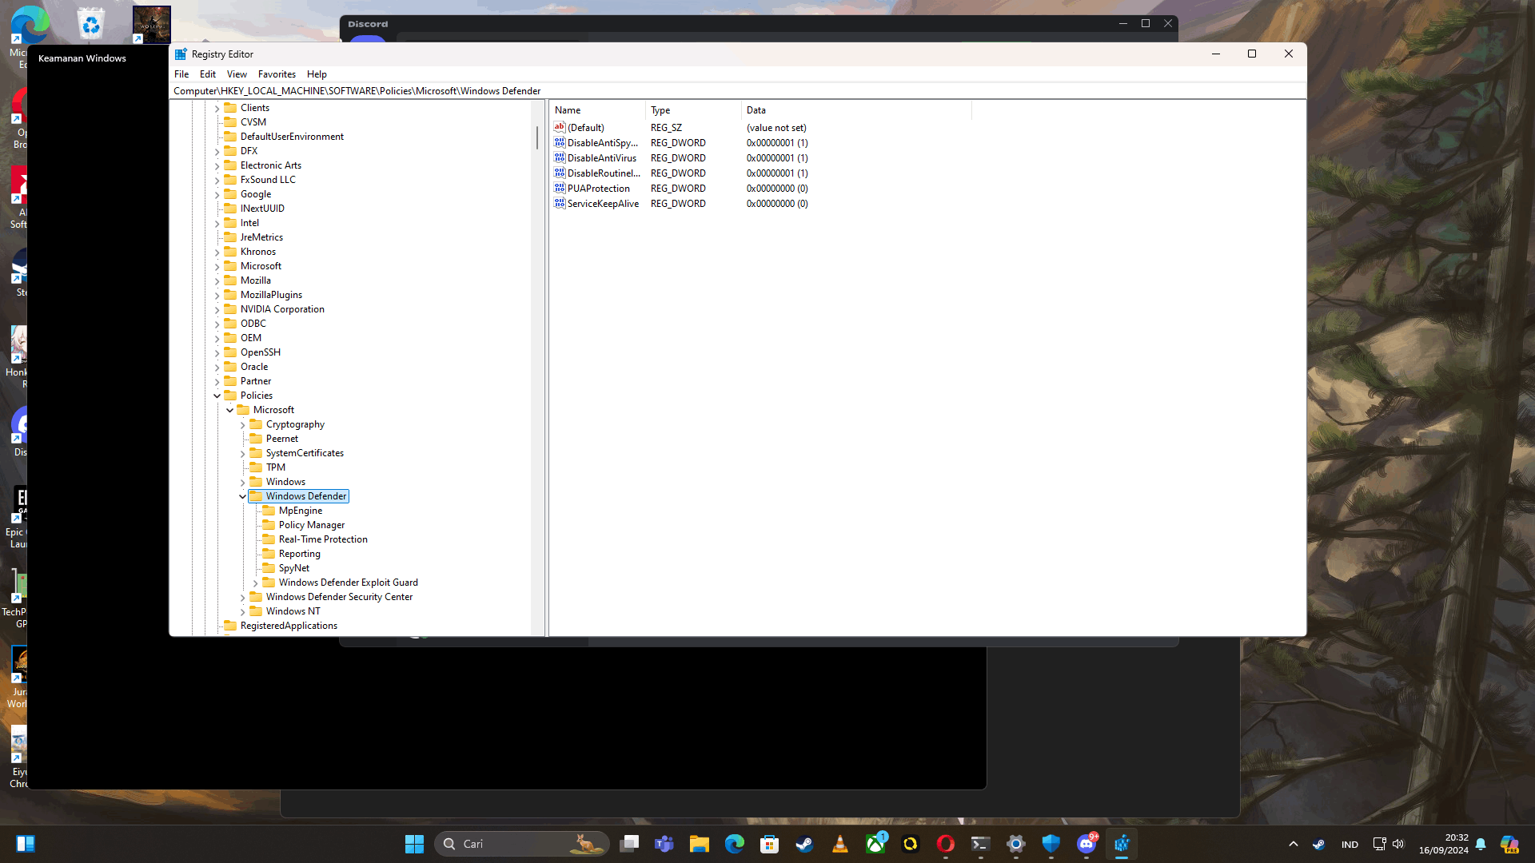Image resolution: width=1535 pixels, height=863 pixels.
Task: Expand Windows Defender Exploit Guard key
Action: [255, 583]
